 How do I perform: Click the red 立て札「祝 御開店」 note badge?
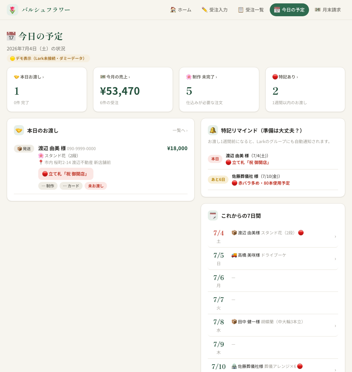click(66, 174)
